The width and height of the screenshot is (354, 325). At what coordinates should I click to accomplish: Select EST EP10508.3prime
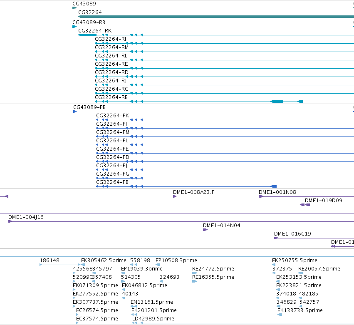pyautogui.click(x=176, y=260)
